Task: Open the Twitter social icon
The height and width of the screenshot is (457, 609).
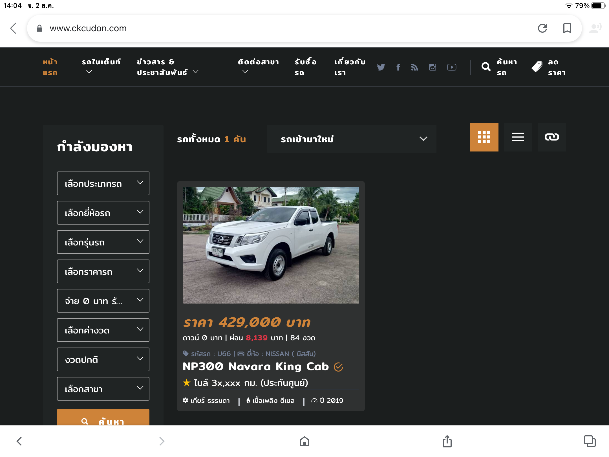Action: point(381,67)
